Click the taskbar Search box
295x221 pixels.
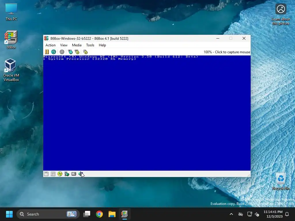click(48, 214)
